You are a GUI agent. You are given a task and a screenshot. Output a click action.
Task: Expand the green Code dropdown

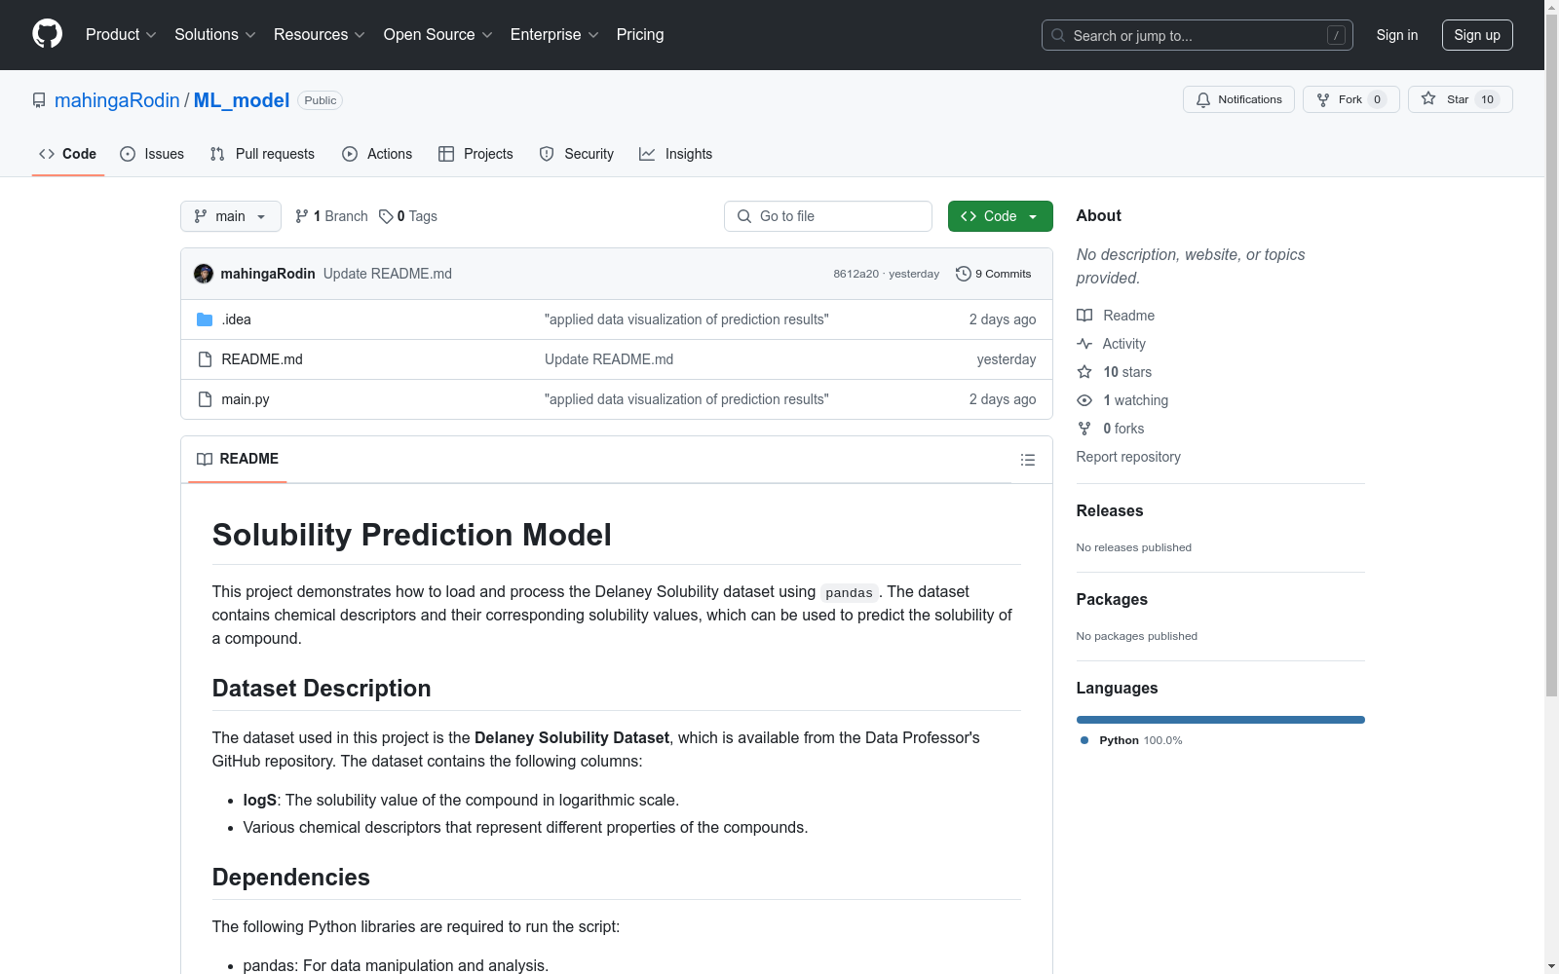pyautogui.click(x=1001, y=216)
